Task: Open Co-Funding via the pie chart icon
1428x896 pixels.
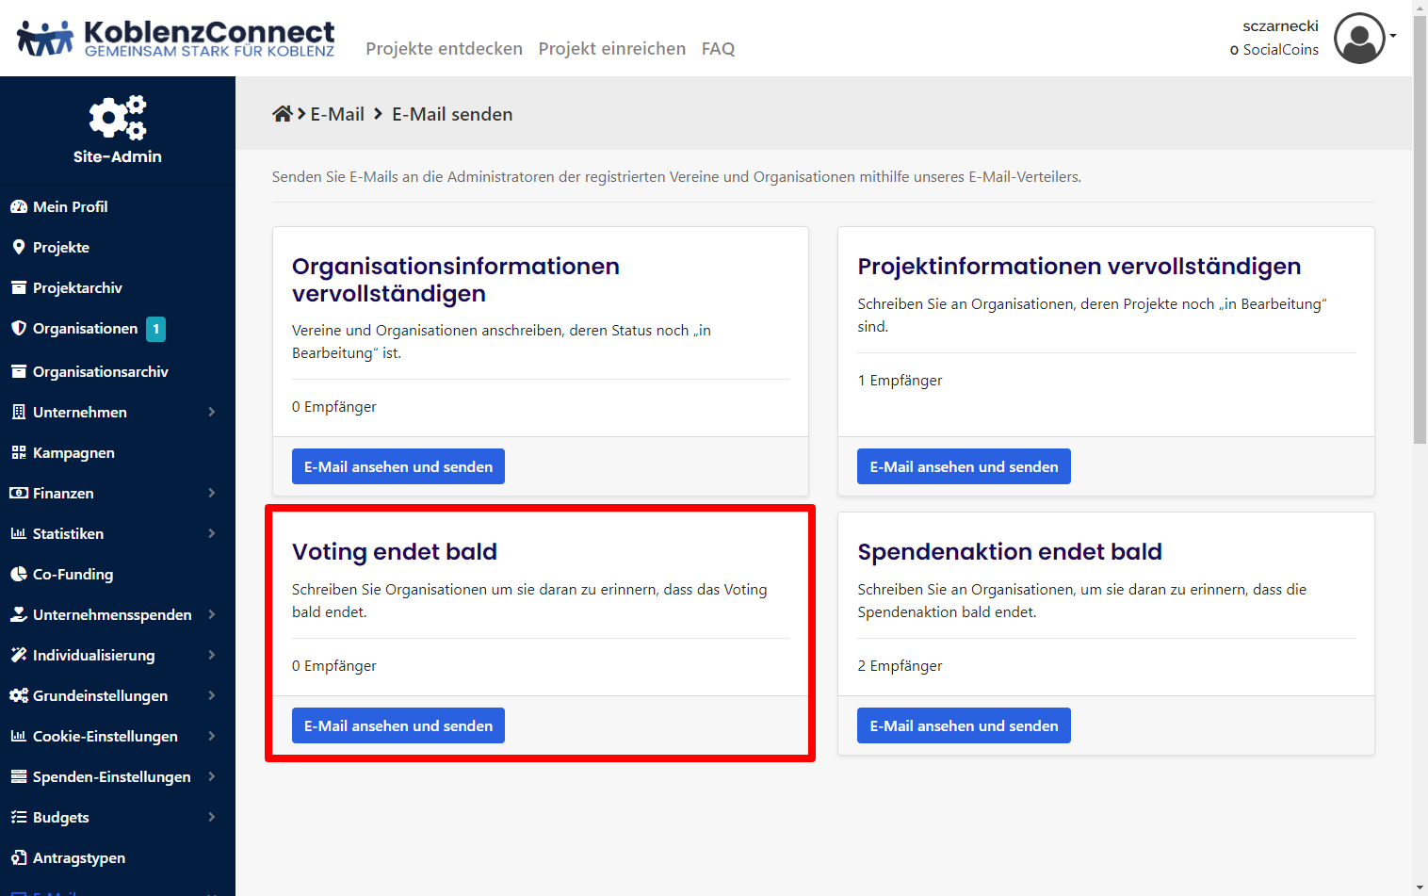Action: (x=19, y=574)
